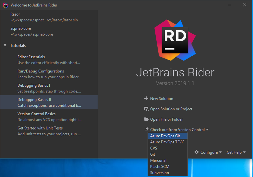Expand the Get Help dropdown arrow
253x177 pixels.
[x=244, y=152]
